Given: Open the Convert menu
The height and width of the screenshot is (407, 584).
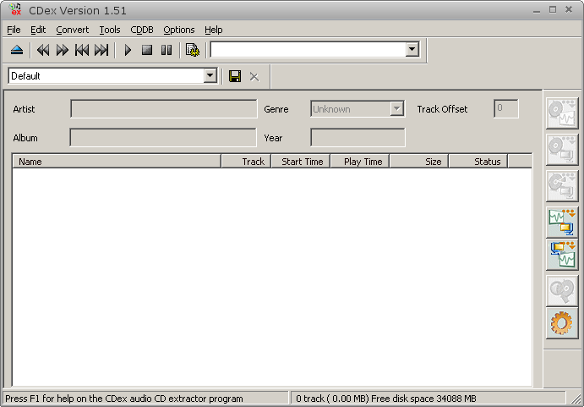Looking at the screenshot, I should [72, 30].
